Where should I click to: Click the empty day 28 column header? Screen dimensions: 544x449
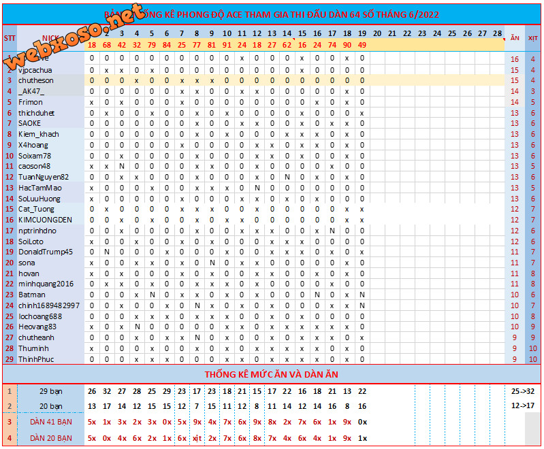497,33
